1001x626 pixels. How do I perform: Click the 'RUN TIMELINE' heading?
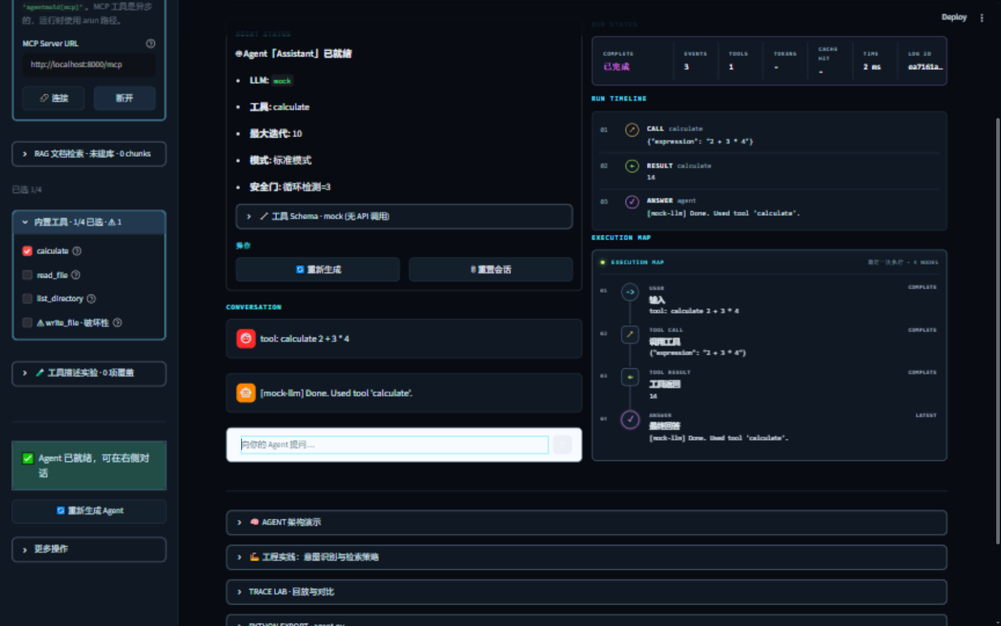click(x=618, y=99)
